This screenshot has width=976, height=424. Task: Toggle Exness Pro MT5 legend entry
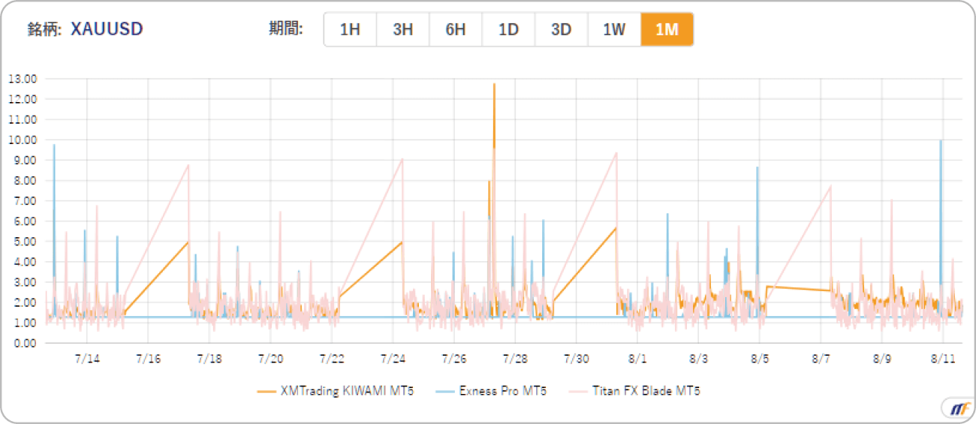click(x=491, y=391)
